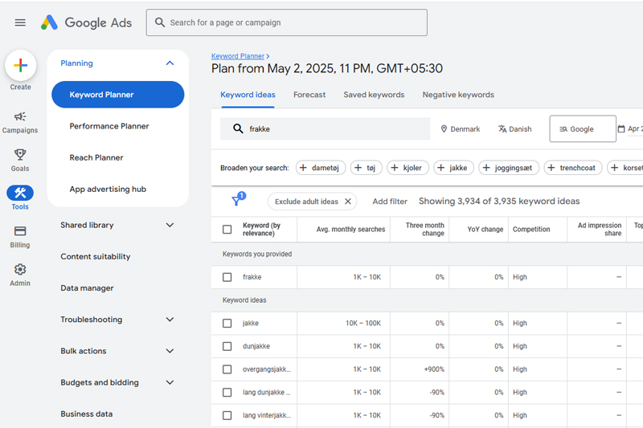Collapse the Planning section
This screenshot has width=643, height=428.
pos(170,63)
